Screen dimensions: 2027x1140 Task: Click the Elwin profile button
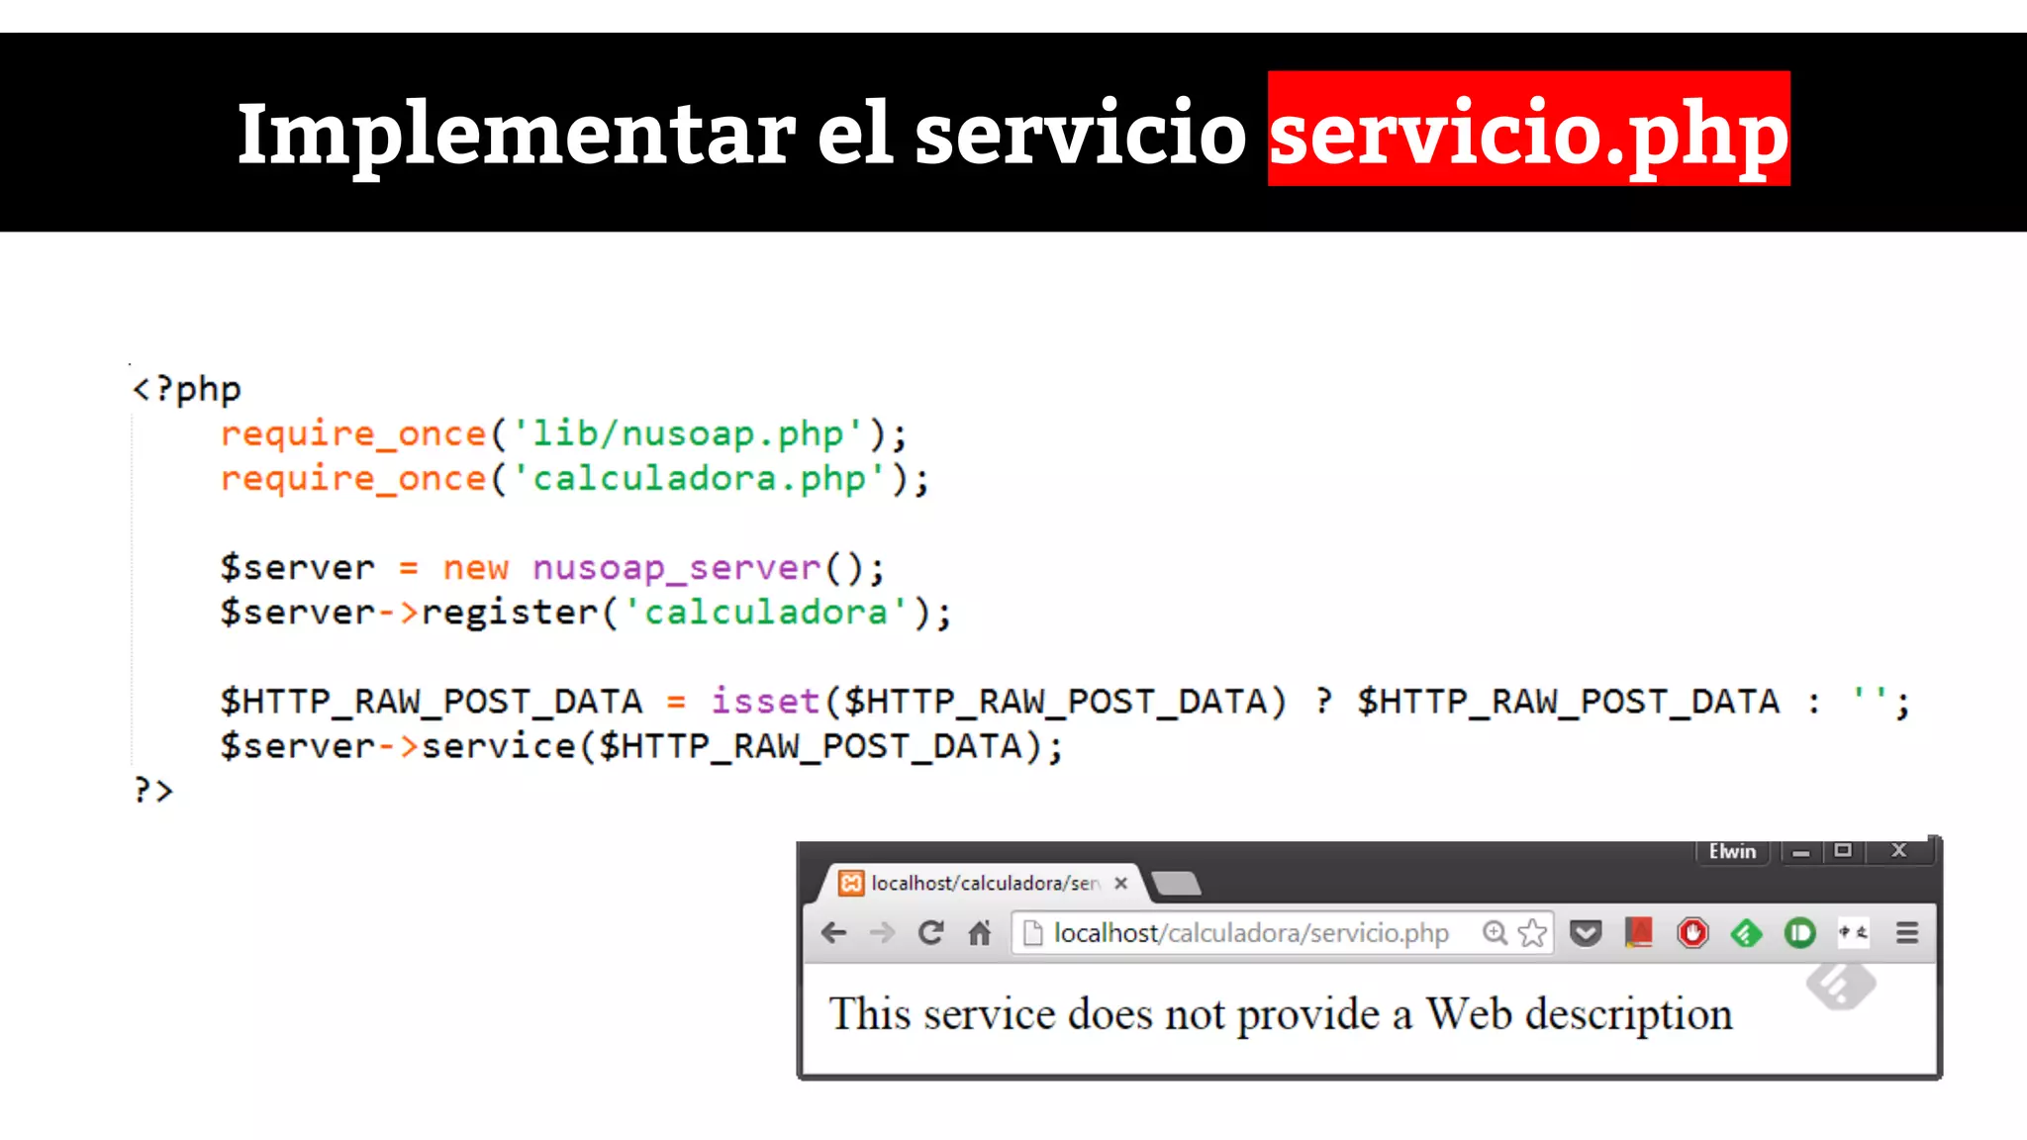1732,851
